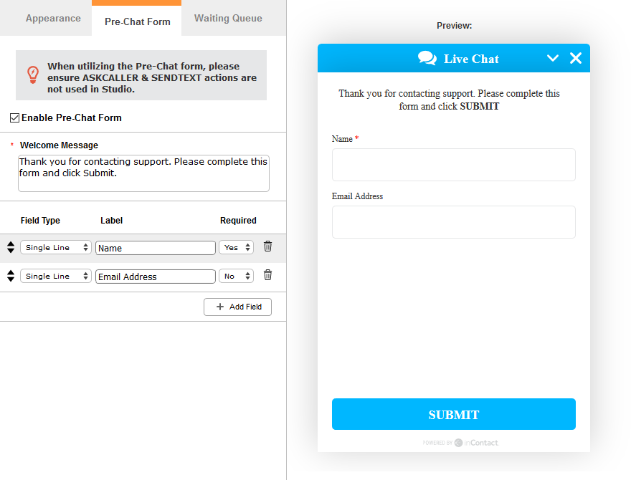Change Required dropdown set to No
The height and width of the screenshot is (480, 631).
point(236,277)
